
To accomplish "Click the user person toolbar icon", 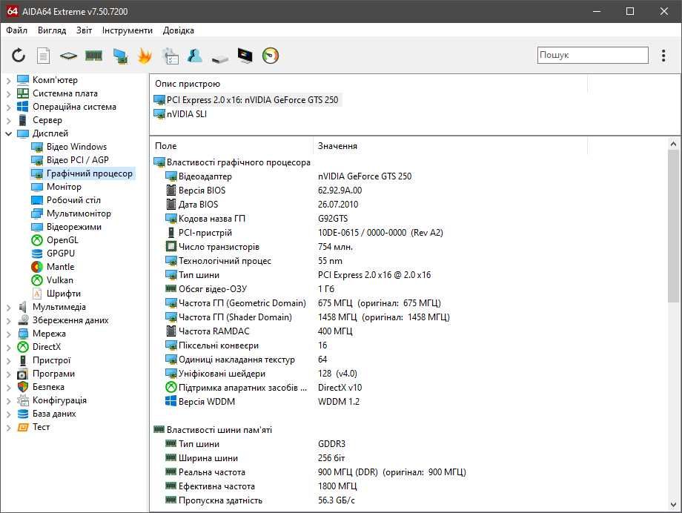I will (195, 56).
